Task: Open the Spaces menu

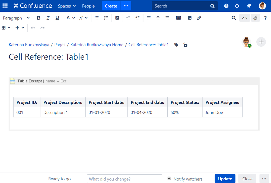Action: tap(67, 6)
